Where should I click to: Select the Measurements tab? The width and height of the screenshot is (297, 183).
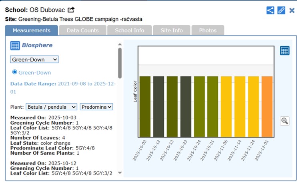(31, 30)
